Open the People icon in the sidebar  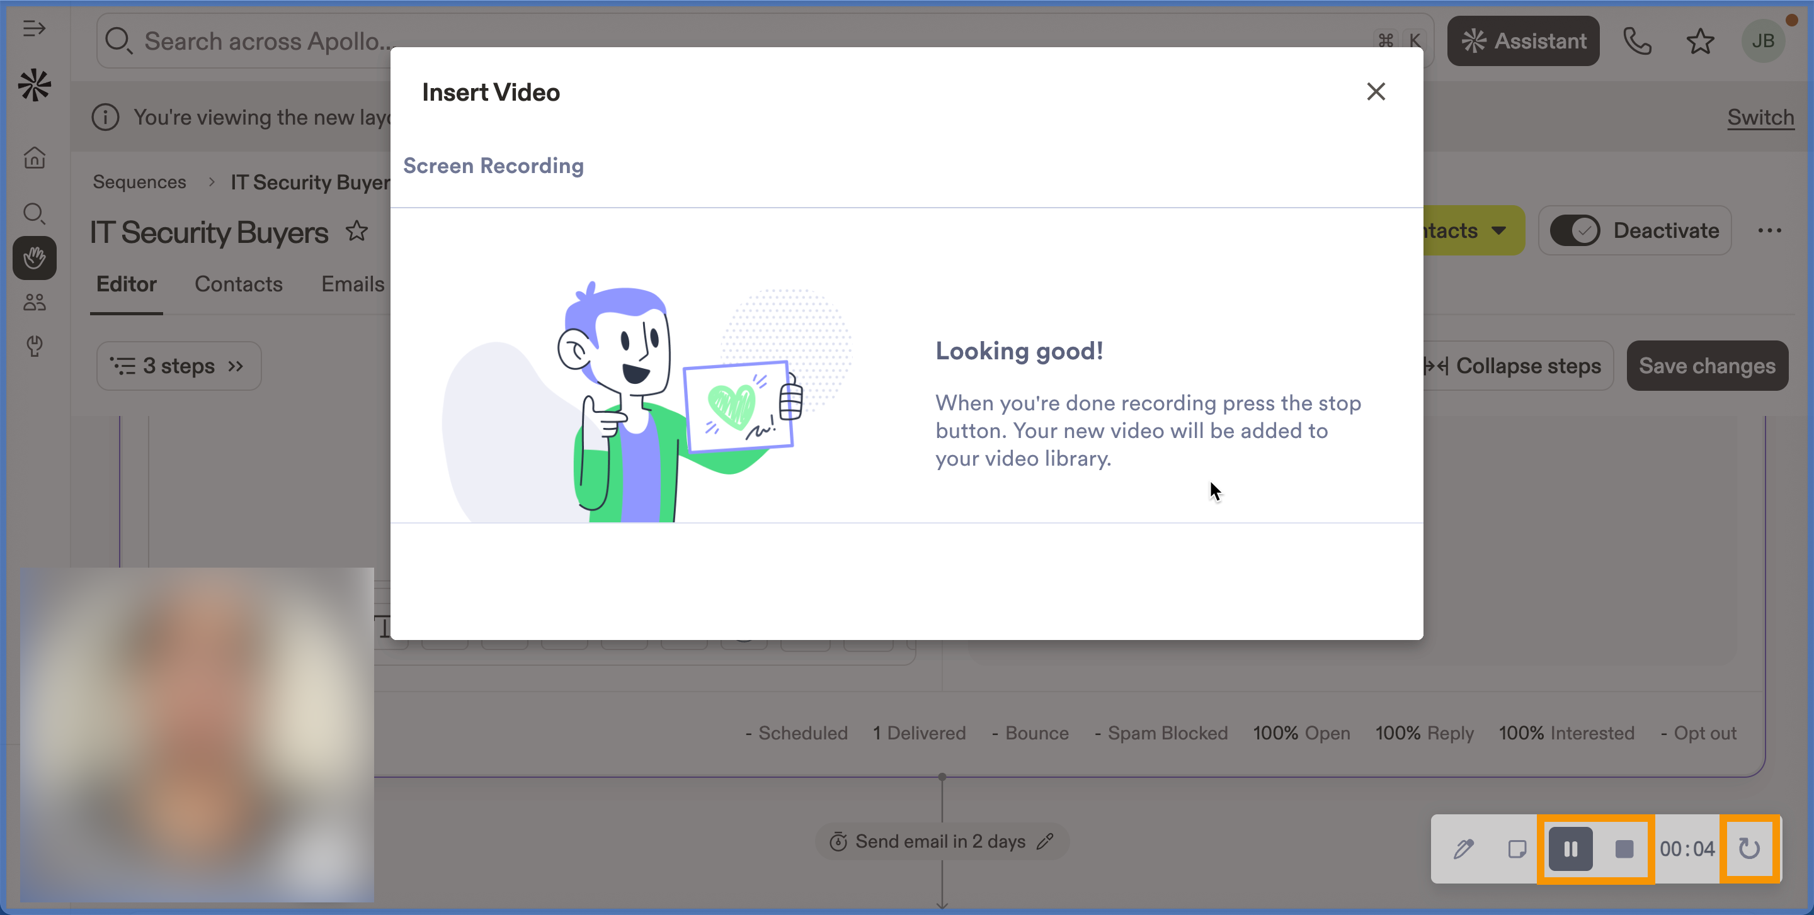pyautogui.click(x=34, y=303)
